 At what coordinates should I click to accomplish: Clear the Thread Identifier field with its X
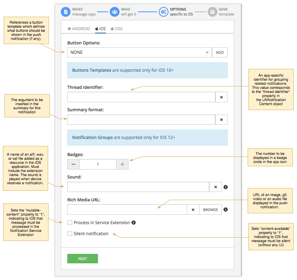click(221, 97)
